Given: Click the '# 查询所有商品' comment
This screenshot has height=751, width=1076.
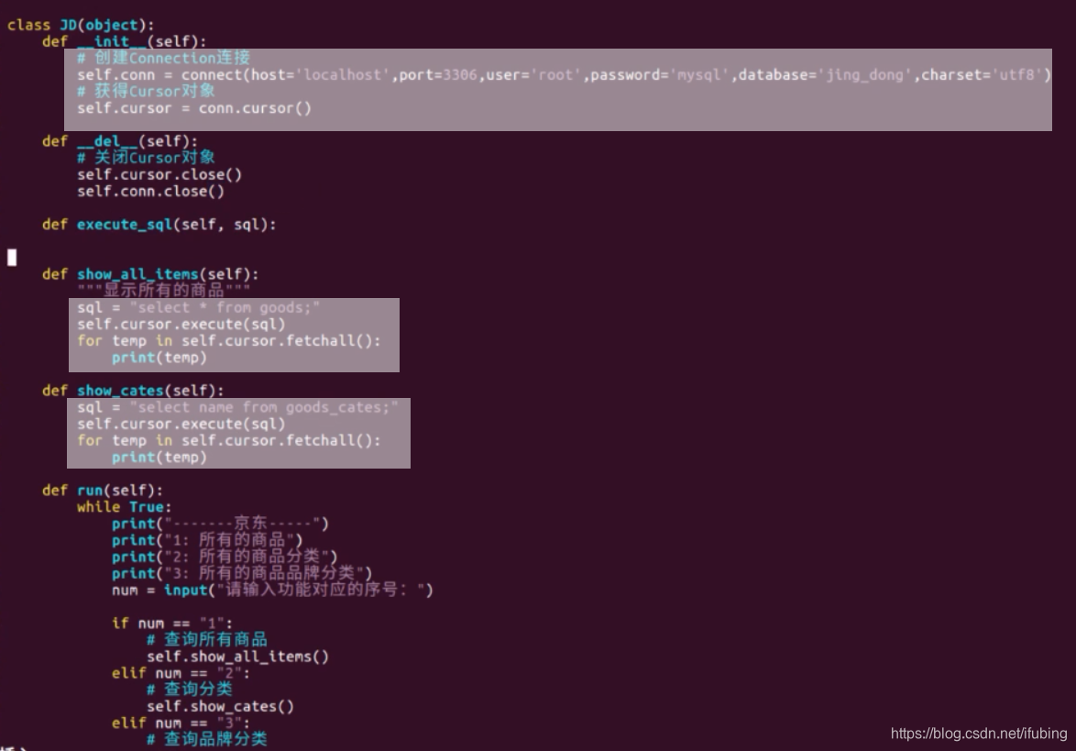Looking at the screenshot, I should click(x=207, y=640).
